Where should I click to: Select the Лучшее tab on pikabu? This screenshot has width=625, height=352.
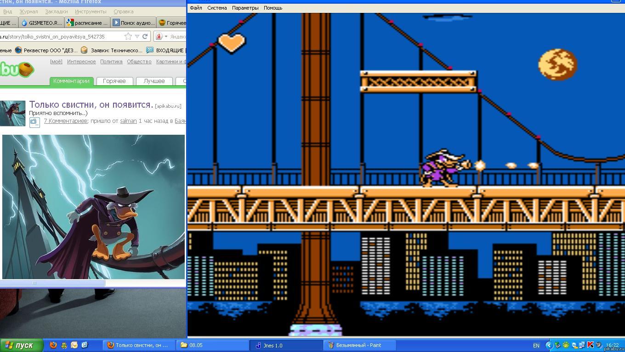pos(154,81)
